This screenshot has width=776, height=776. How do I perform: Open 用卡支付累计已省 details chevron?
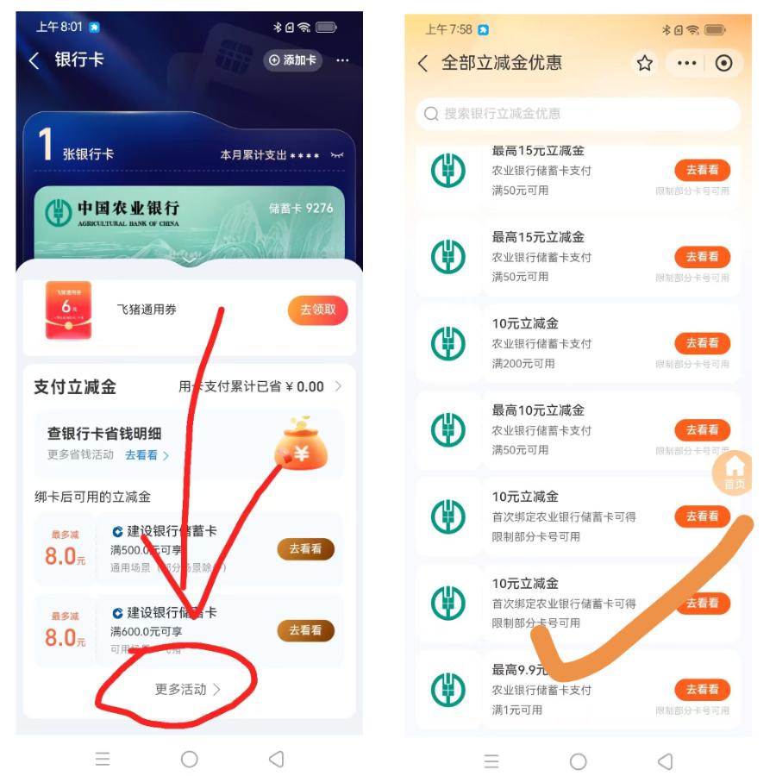click(x=339, y=386)
